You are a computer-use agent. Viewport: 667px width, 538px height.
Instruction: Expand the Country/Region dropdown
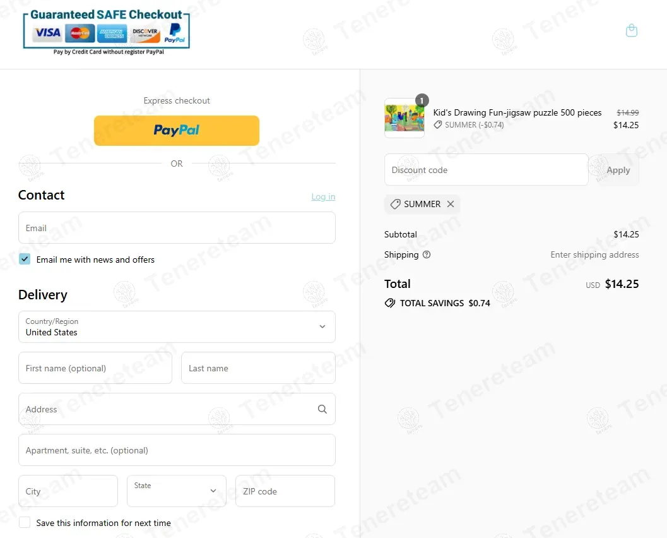(x=177, y=327)
